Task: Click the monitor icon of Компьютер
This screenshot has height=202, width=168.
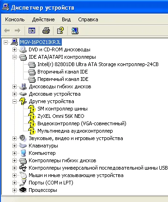Action: click(x=23, y=153)
